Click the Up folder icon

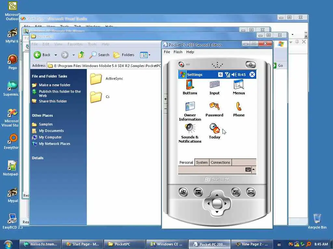pyautogui.click(x=81, y=55)
